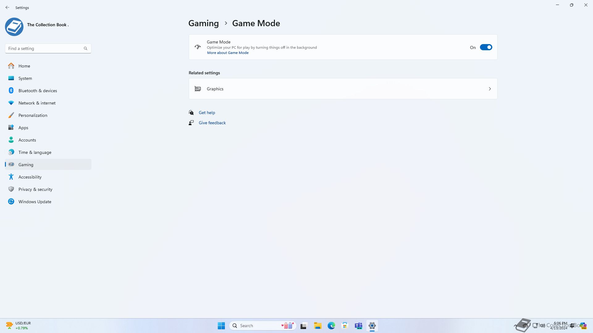Viewport: 593px width, 333px height.
Task: Go to Bluetooth & devices settings
Action: click(x=48, y=91)
